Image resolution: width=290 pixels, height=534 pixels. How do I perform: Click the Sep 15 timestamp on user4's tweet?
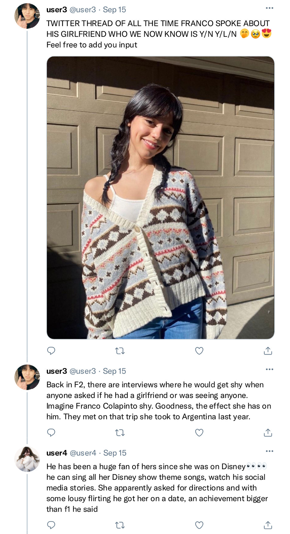115,453
